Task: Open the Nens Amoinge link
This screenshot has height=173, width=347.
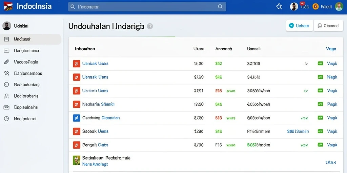Action: 95,164
